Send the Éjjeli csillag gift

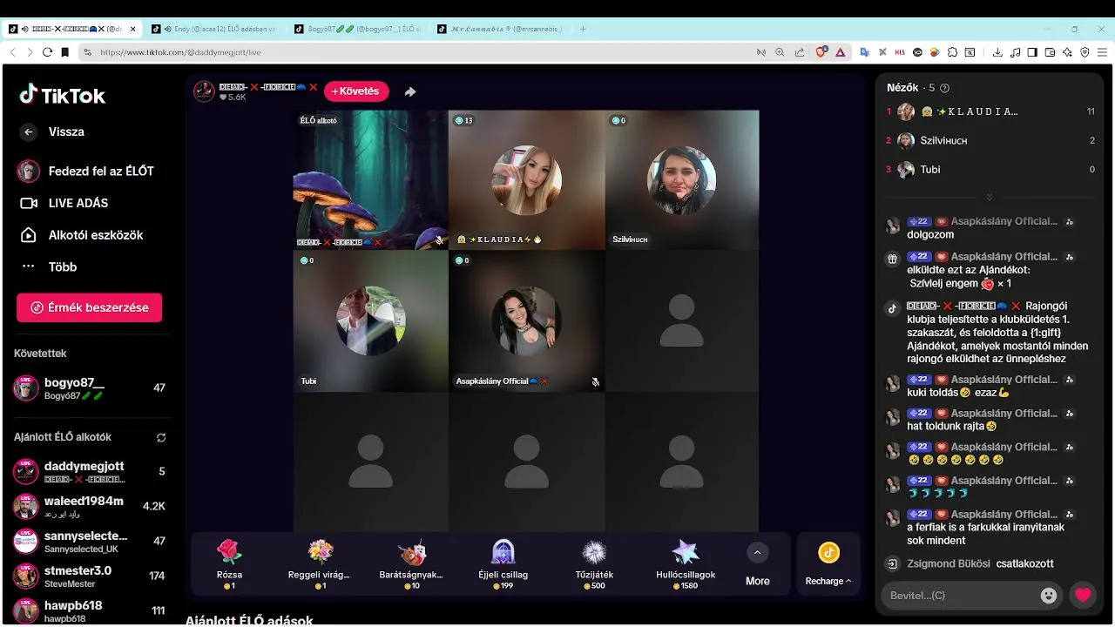tap(503, 563)
